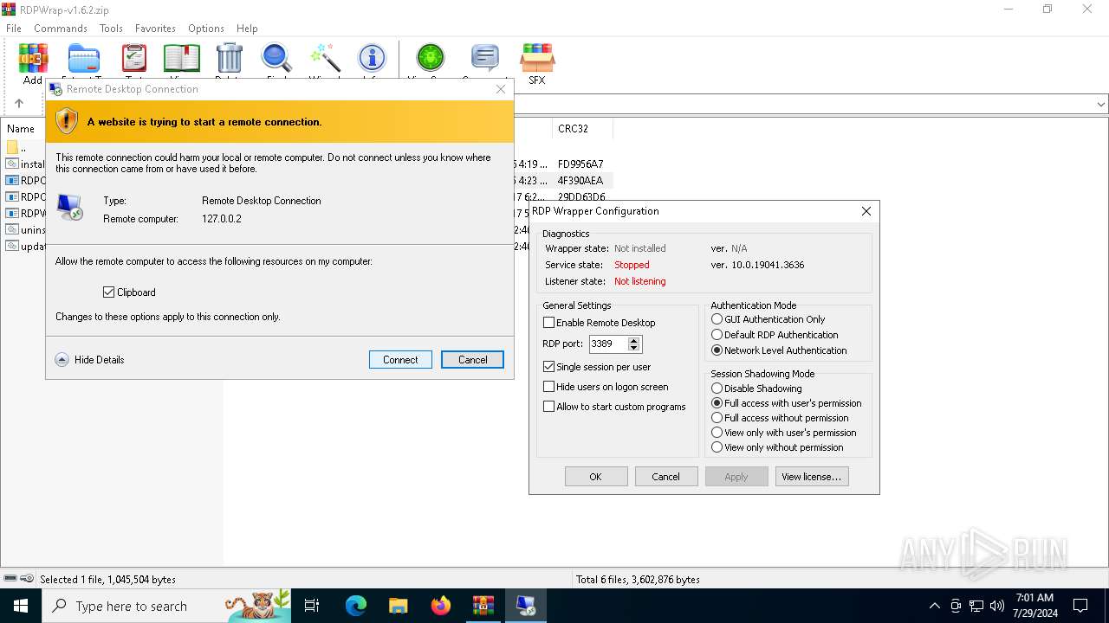Viewport: 1109px width, 623px height.
Task: Click the SFX toolbar icon
Action: (x=537, y=64)
